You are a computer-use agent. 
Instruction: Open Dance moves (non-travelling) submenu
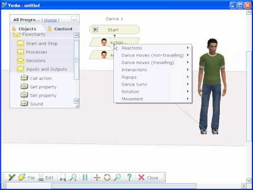(x=153, y=55)
